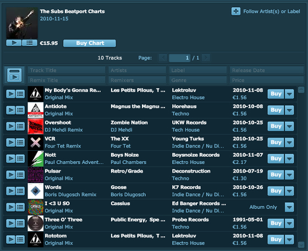This screenshot has width=308, height=251.
Task: Open buy options dropdown for Words
Action: (289, 191)
